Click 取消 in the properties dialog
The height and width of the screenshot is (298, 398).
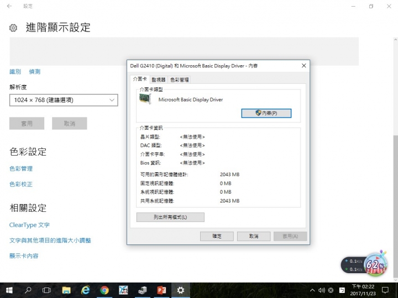(254, 236)
